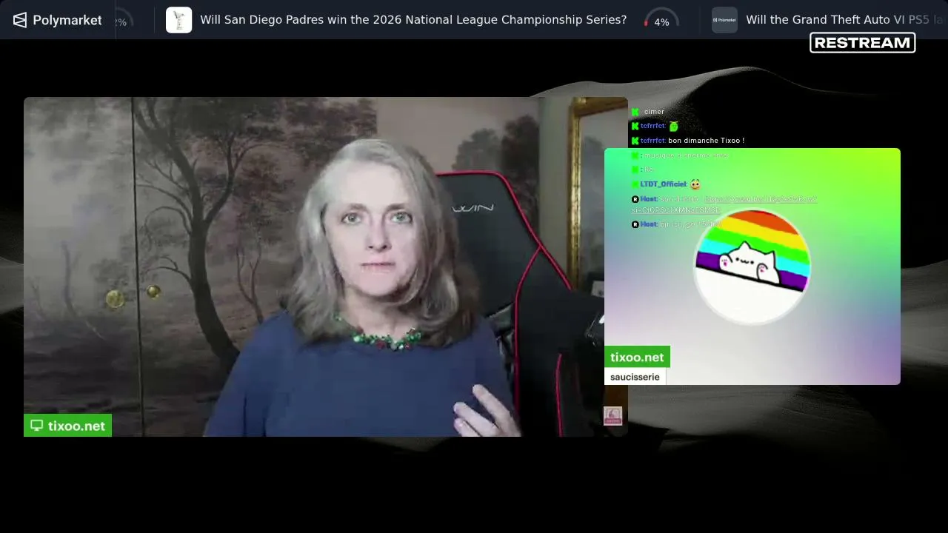Click the tixoo.net label above saucisserie
948x533 pixels.
tap(637, 357)
